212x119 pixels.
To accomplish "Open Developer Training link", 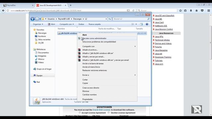I will 163,57.
